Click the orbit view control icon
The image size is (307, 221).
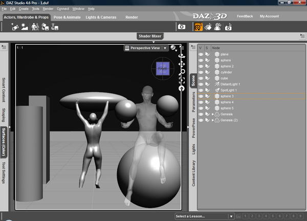(x=182, y=56)
